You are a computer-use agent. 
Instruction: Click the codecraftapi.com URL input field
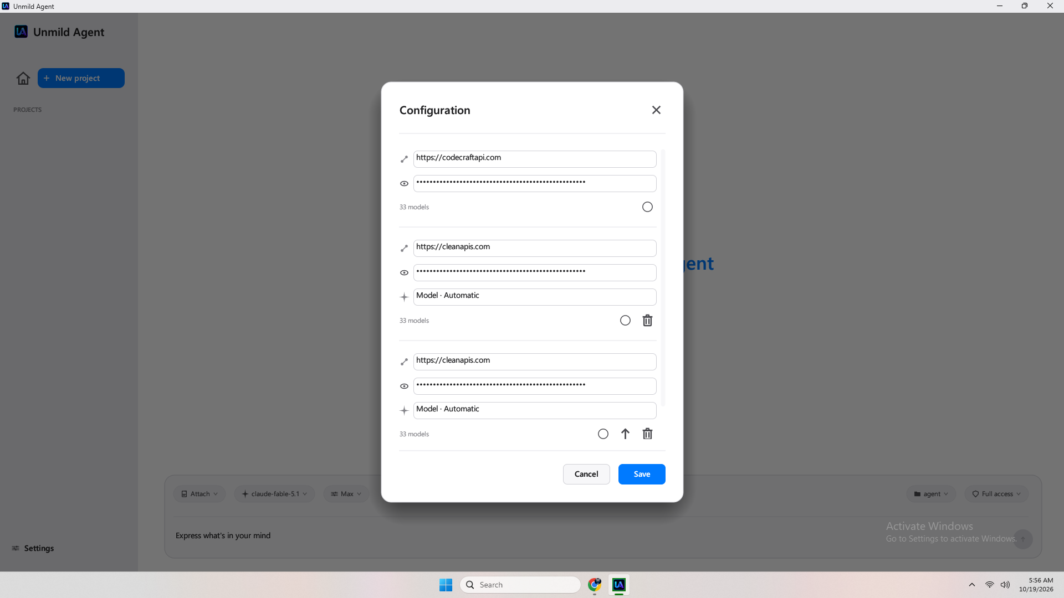(535, 159)
